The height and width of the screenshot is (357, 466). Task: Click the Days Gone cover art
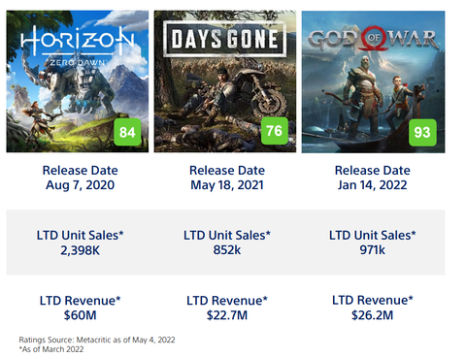point(225,81)
